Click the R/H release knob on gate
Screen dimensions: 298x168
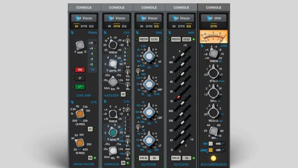coord(113,81)
